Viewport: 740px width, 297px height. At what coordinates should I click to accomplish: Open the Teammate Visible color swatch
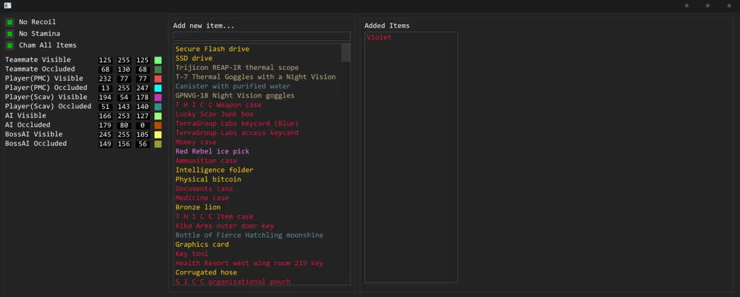158,60
